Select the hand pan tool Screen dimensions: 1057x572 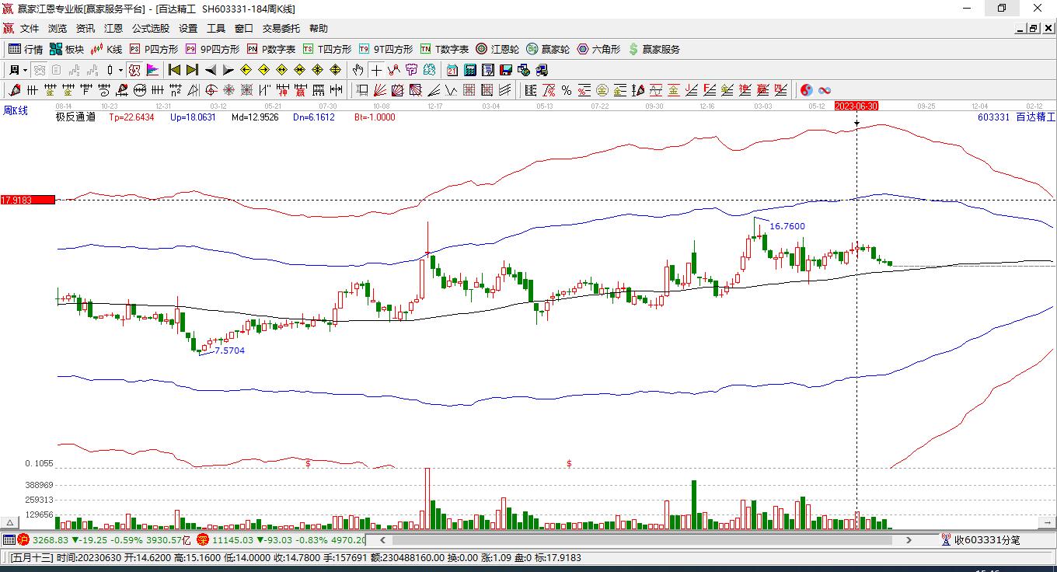tap(358, 70)
